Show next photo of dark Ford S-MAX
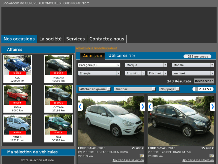218x164 pixels. point(212,107)
